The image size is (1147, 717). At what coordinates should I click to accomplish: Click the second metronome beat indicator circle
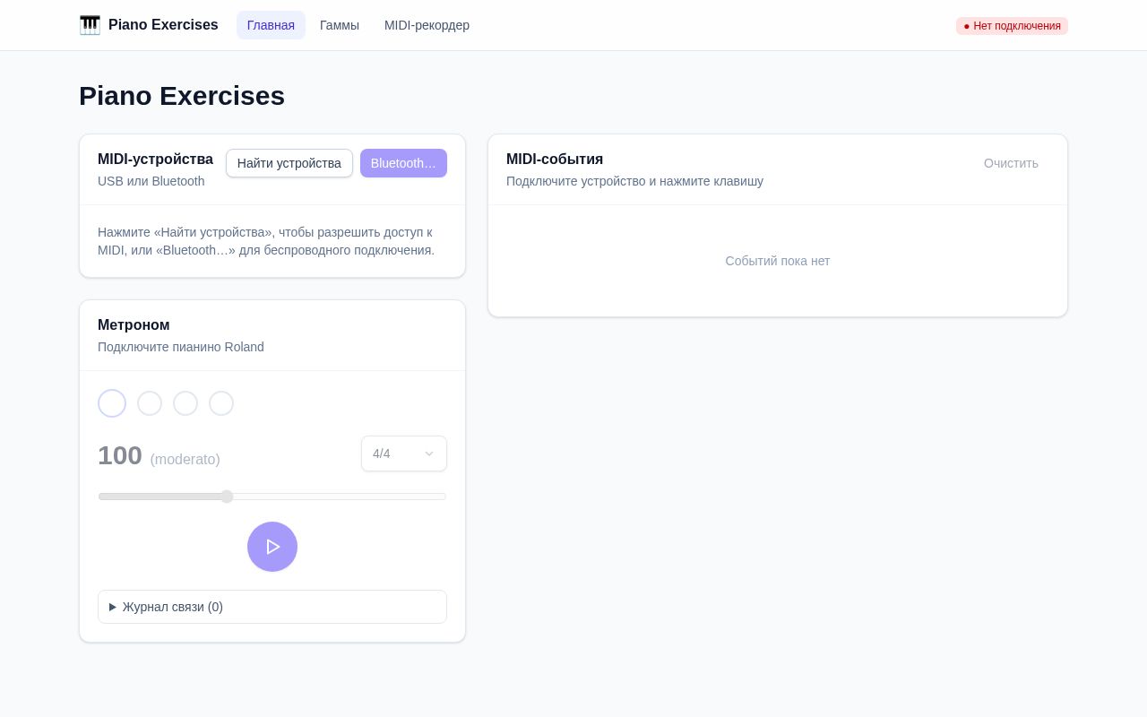[150, 403]
